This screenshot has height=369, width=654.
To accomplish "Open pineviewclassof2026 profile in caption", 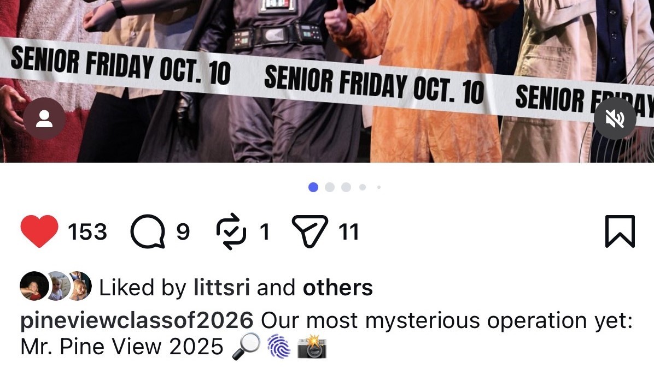I will (x=136, y=320).
